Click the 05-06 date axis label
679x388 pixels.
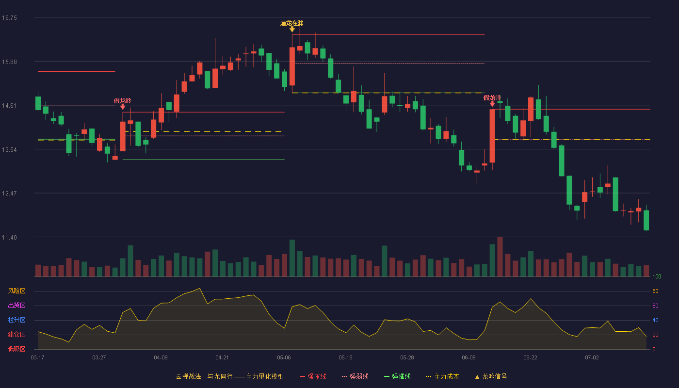(284, 357)
